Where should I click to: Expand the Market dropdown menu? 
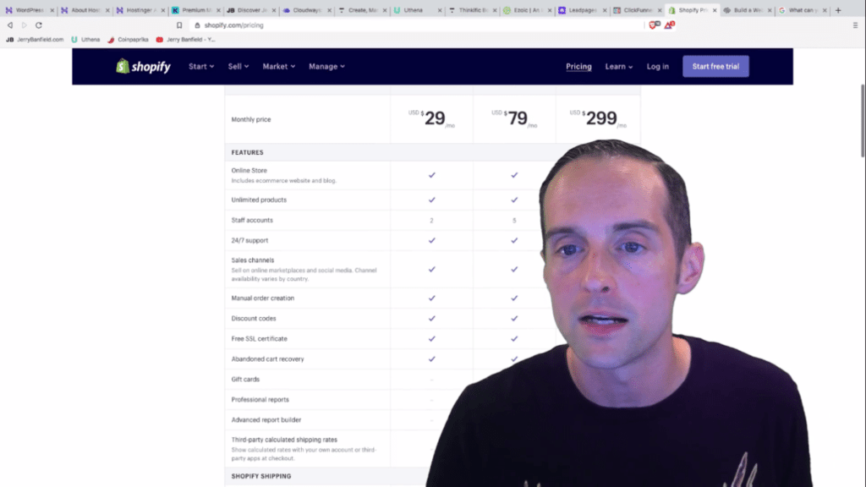pos(279,66)
